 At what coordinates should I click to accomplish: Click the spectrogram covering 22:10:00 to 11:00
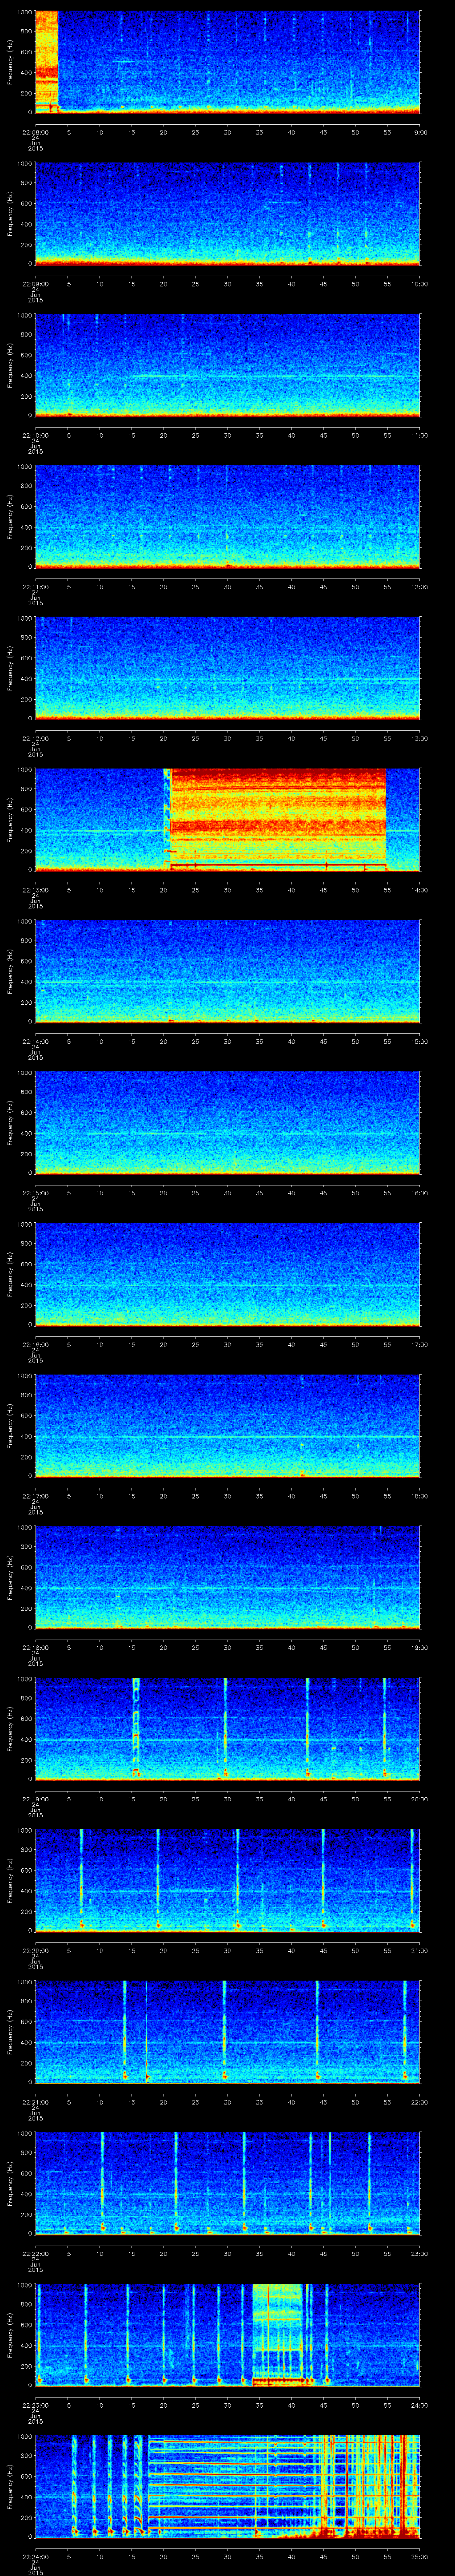pos(227,365)
